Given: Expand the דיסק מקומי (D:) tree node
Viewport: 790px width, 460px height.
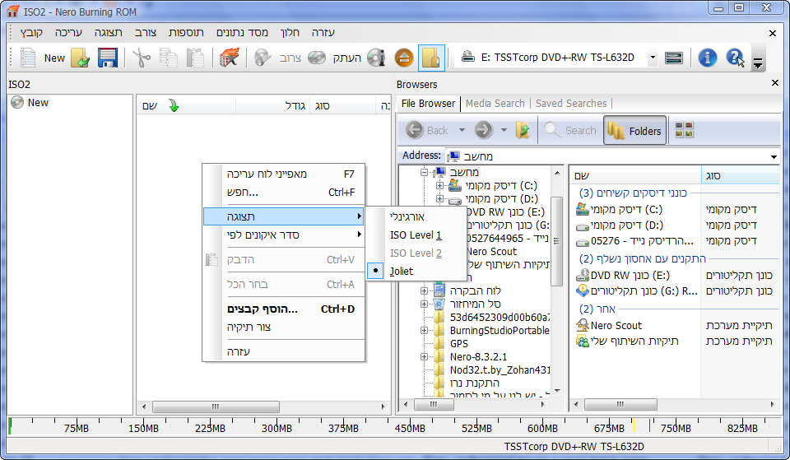Looking at the screenshot, I should click(x=439, y=198).
